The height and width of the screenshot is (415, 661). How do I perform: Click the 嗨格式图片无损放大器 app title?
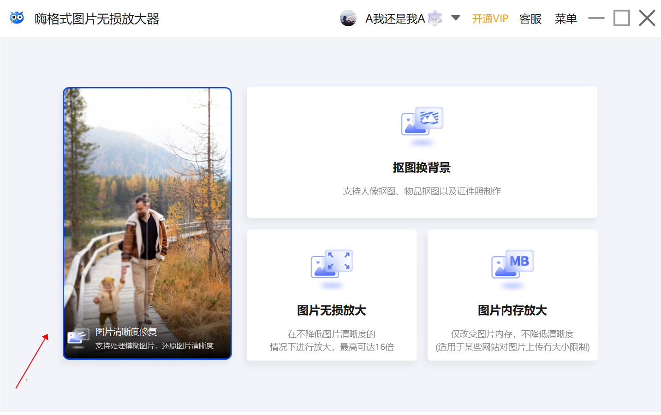(x=97, y=19)
